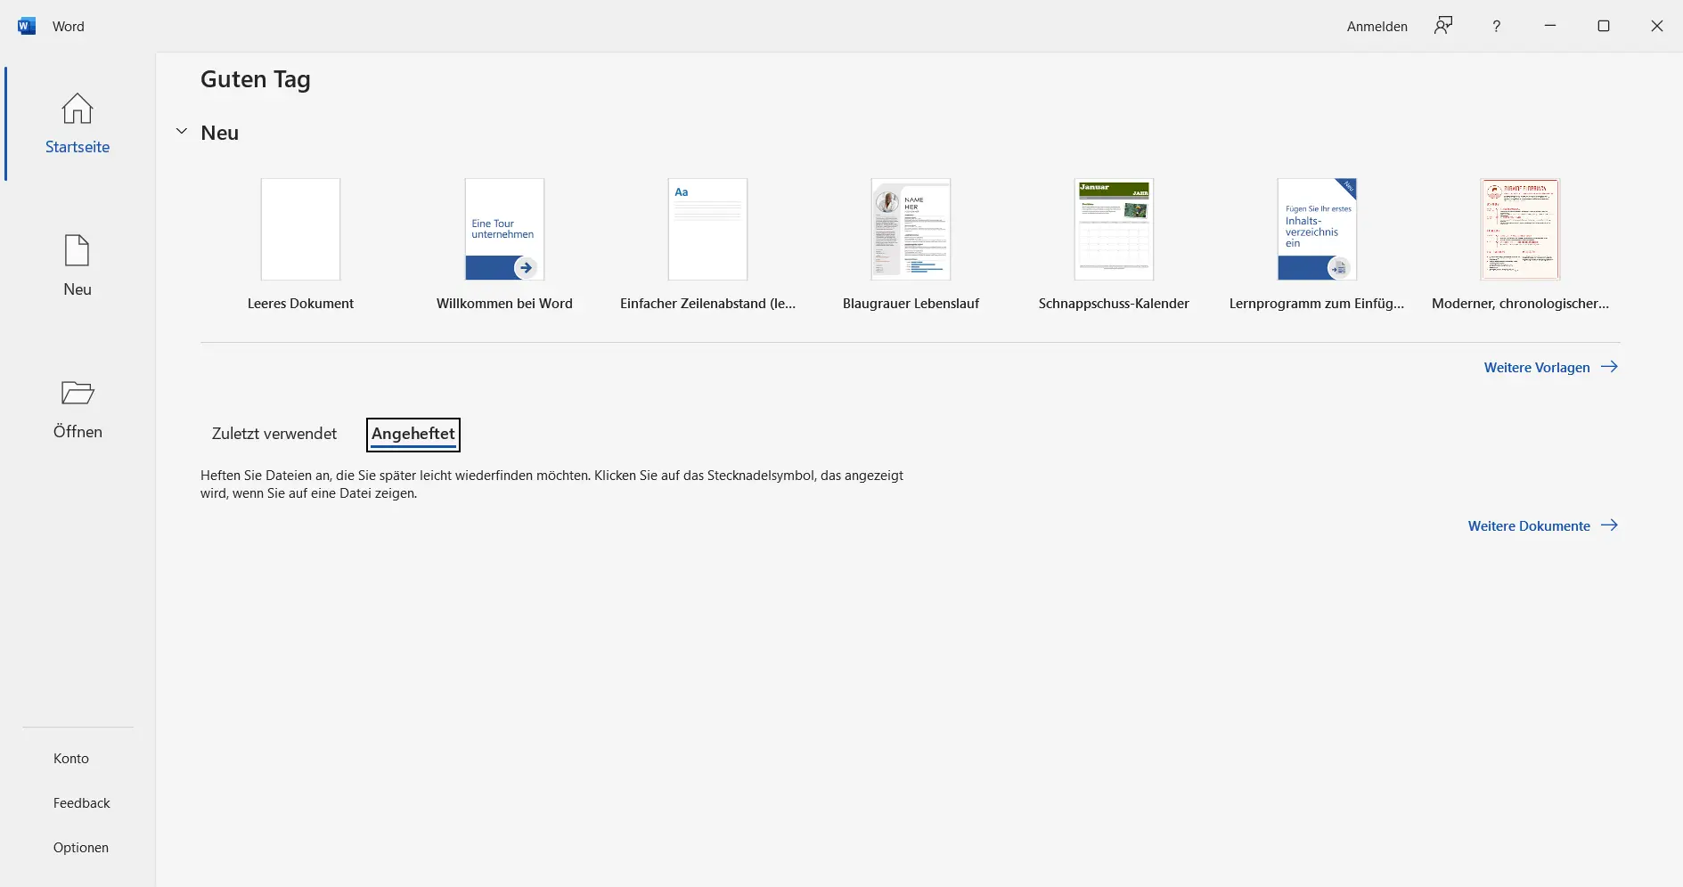Select the Angeheftet tab
This screenshot has height=887, width=1683.
[x=413, y=434]
